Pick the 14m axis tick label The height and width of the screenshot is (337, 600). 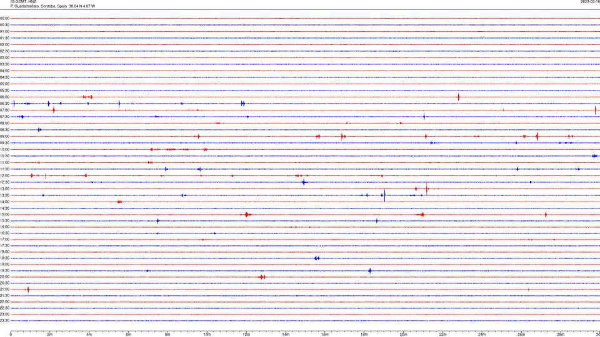pyautogui.click(x=286, y=335)
